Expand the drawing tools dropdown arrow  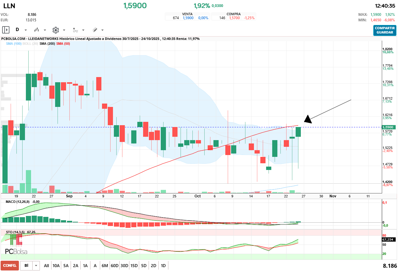(102, 30)
